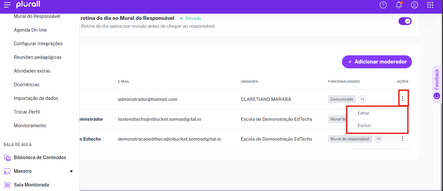Image resolution: width=443 pixels, height=191 pixels.
Task: Click the Plurall logo
Action: (x=28, y=5)
